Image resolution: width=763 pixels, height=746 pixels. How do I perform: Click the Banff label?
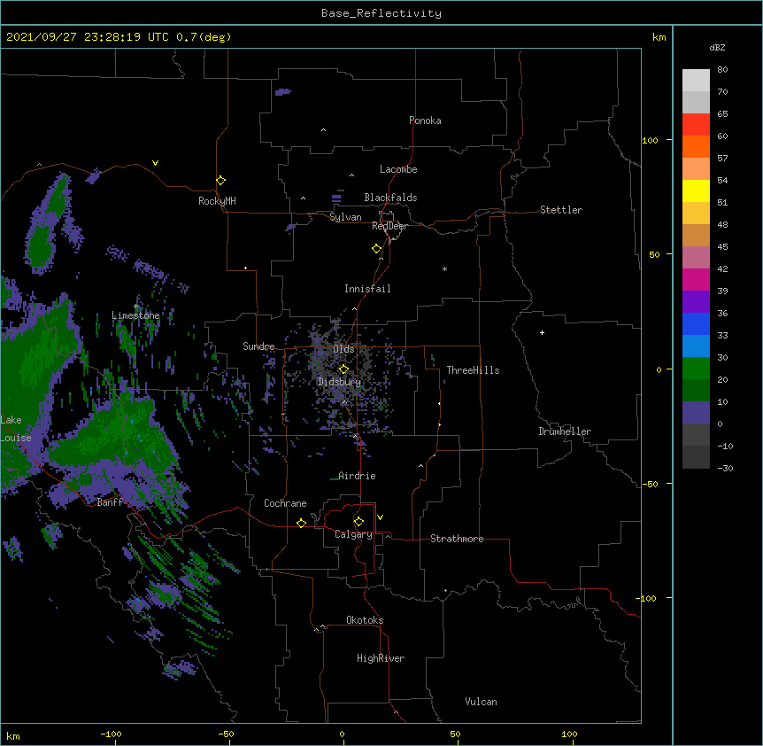(110, 502)
